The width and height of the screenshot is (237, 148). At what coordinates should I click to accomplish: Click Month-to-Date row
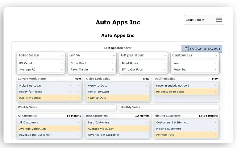pos(118,92)
